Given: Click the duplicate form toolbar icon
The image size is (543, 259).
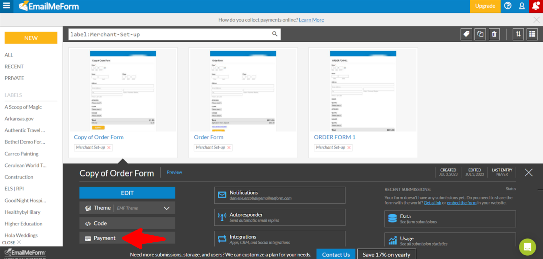Looking at the screenshot, I should pyautogui.click(x=480, y=34).
